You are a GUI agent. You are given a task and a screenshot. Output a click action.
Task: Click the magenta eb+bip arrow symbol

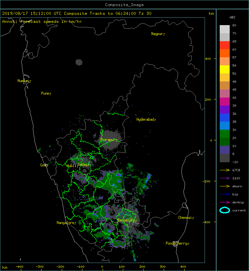point(225,202)
